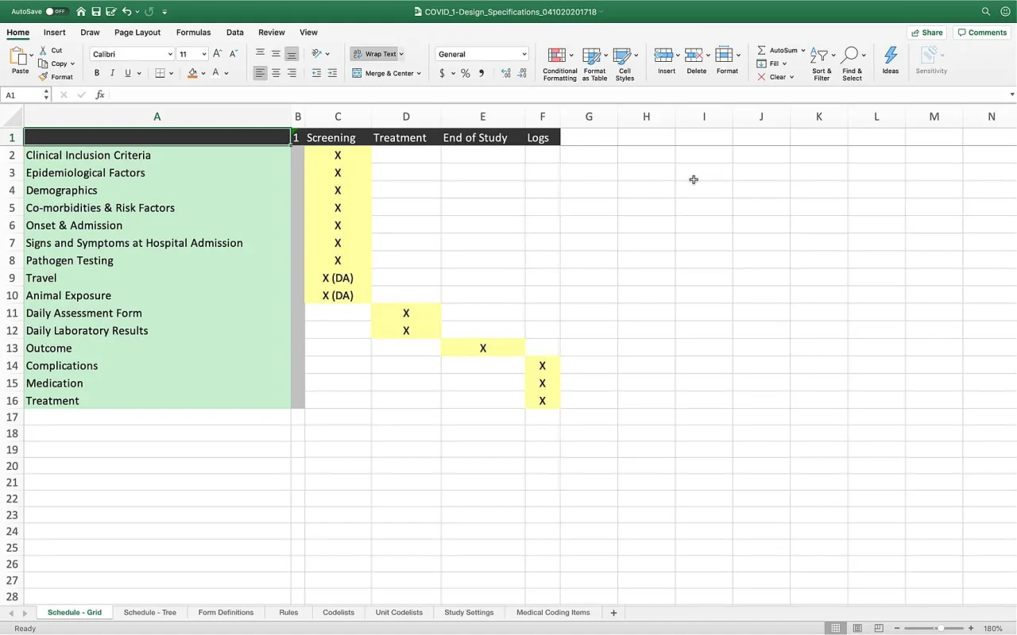Click the Sort & Filter icon

click(x=821, y=56)
